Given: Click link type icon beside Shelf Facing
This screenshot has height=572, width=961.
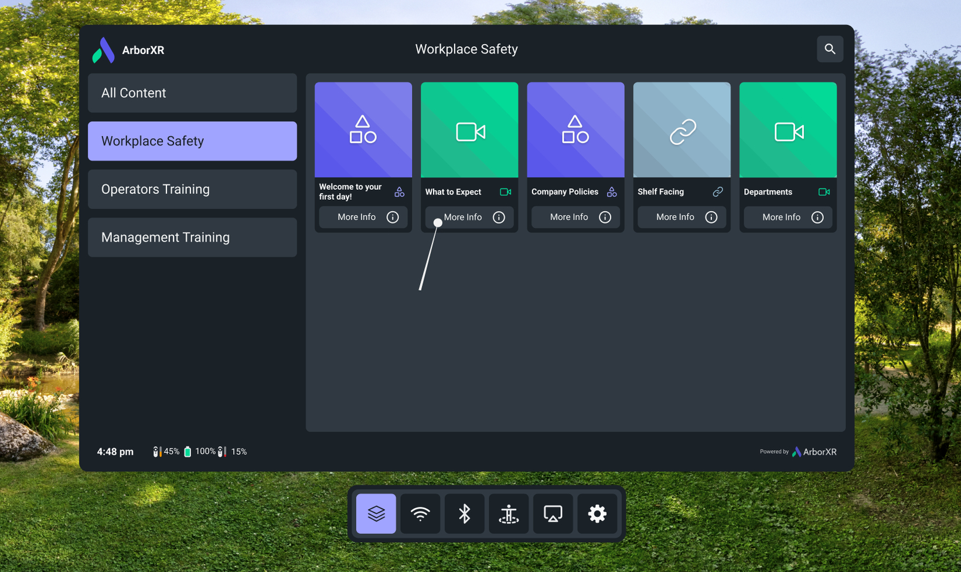Looking at the screenshot, I should pos(718,192).
